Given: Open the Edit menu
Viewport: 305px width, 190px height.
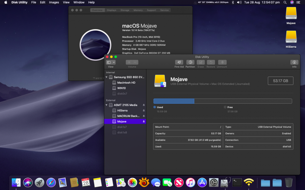Looking at the screenshot, I should pos(43,2).
